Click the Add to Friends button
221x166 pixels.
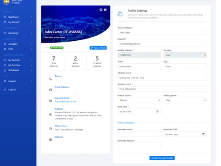point(98,48)
